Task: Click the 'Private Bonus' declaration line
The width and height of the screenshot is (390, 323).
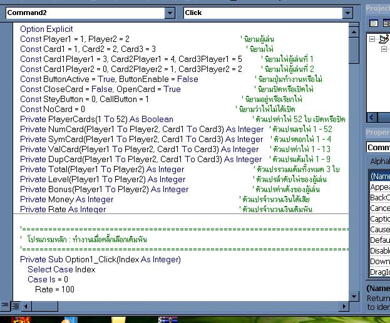Action: click(104, 189)
